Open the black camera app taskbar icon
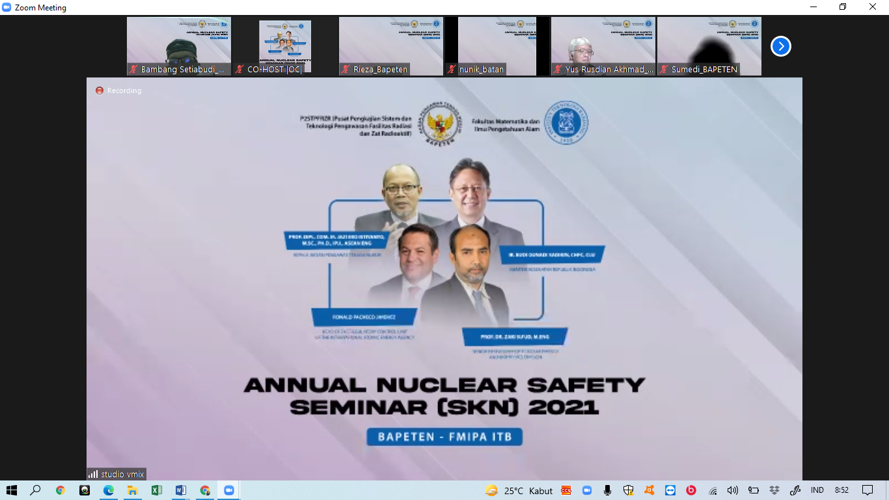The height and width of the screenshot is (500, 889). 85,490
